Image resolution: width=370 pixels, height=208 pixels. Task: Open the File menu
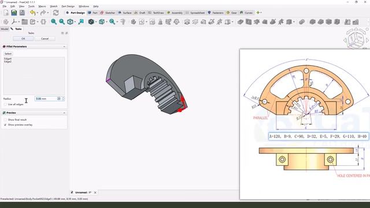tap(5, 6)
